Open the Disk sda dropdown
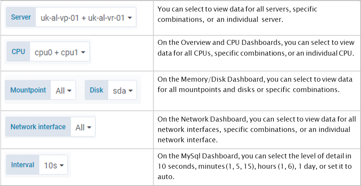The height and width of the screenshot is (186, 361). (x=122, y=91)
